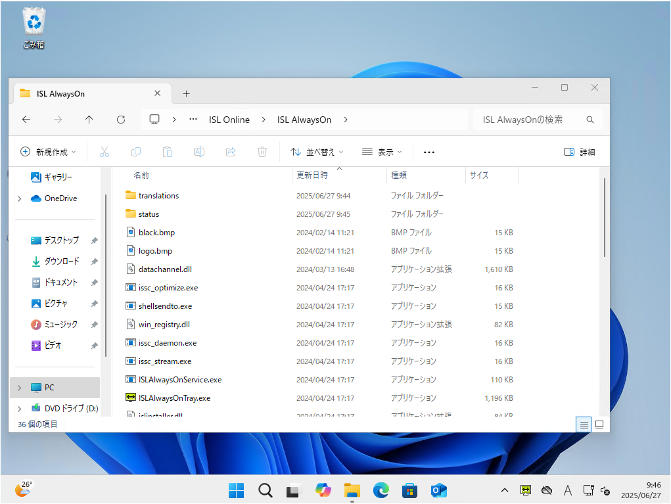This screenshot has width=671, height=504.
Task: Select the status folder
Action: [x=149, y=214]
